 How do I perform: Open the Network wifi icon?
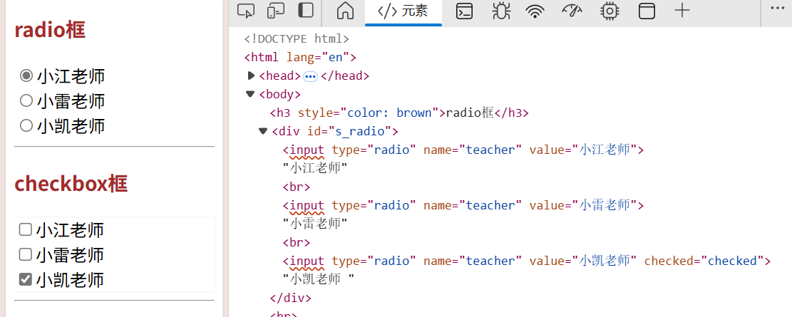click(x=535, y=11)
